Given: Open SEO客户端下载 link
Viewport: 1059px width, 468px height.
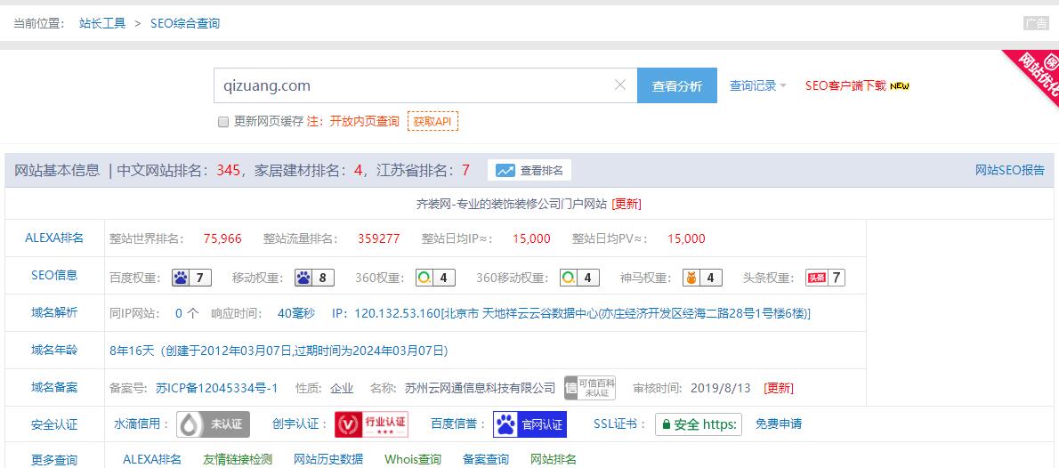Looking at the screenshot, I should click(x=845, y=85).
